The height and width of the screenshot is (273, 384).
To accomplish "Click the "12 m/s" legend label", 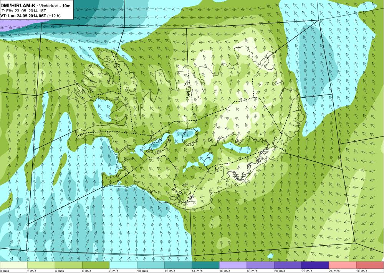I will coord(170,271).
